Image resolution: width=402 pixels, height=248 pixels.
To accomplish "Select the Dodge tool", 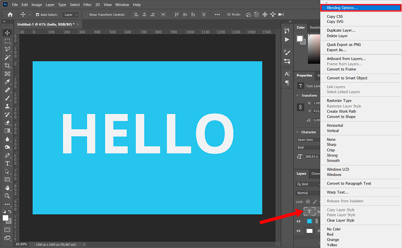I will click(x=7, y=147).
